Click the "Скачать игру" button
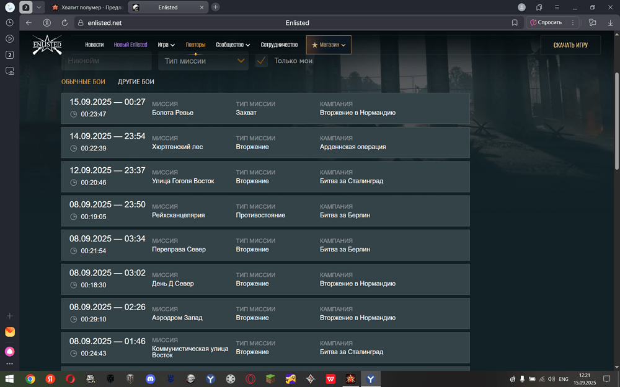The image size is (620, 387). click(570, 45)
